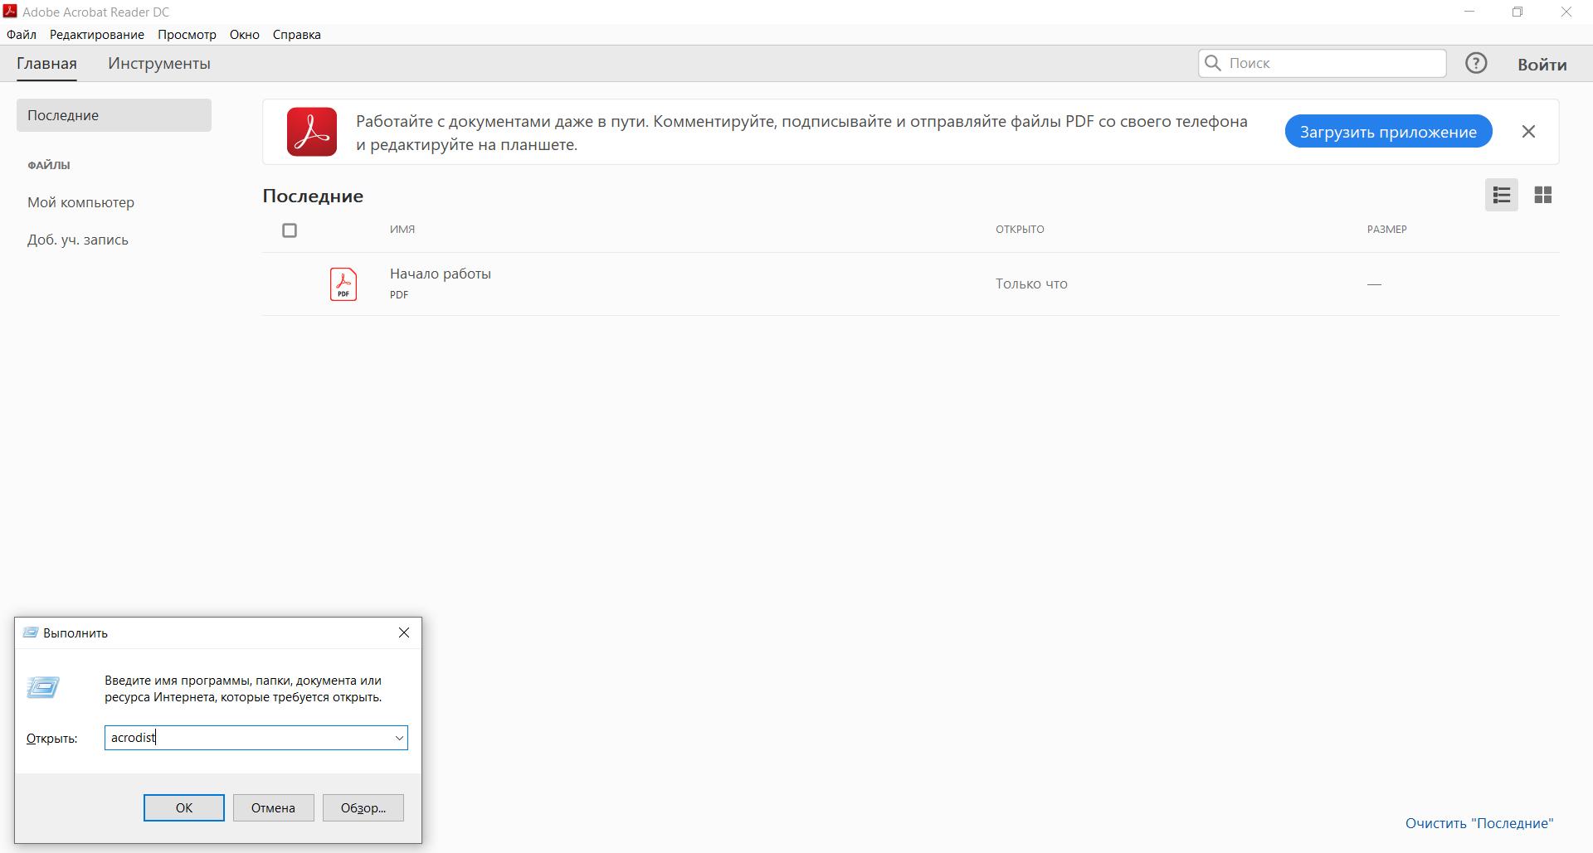1593x853 pixels.
Task: Click the PDF file icon for Начало работы
Action: tap(343, 284)
